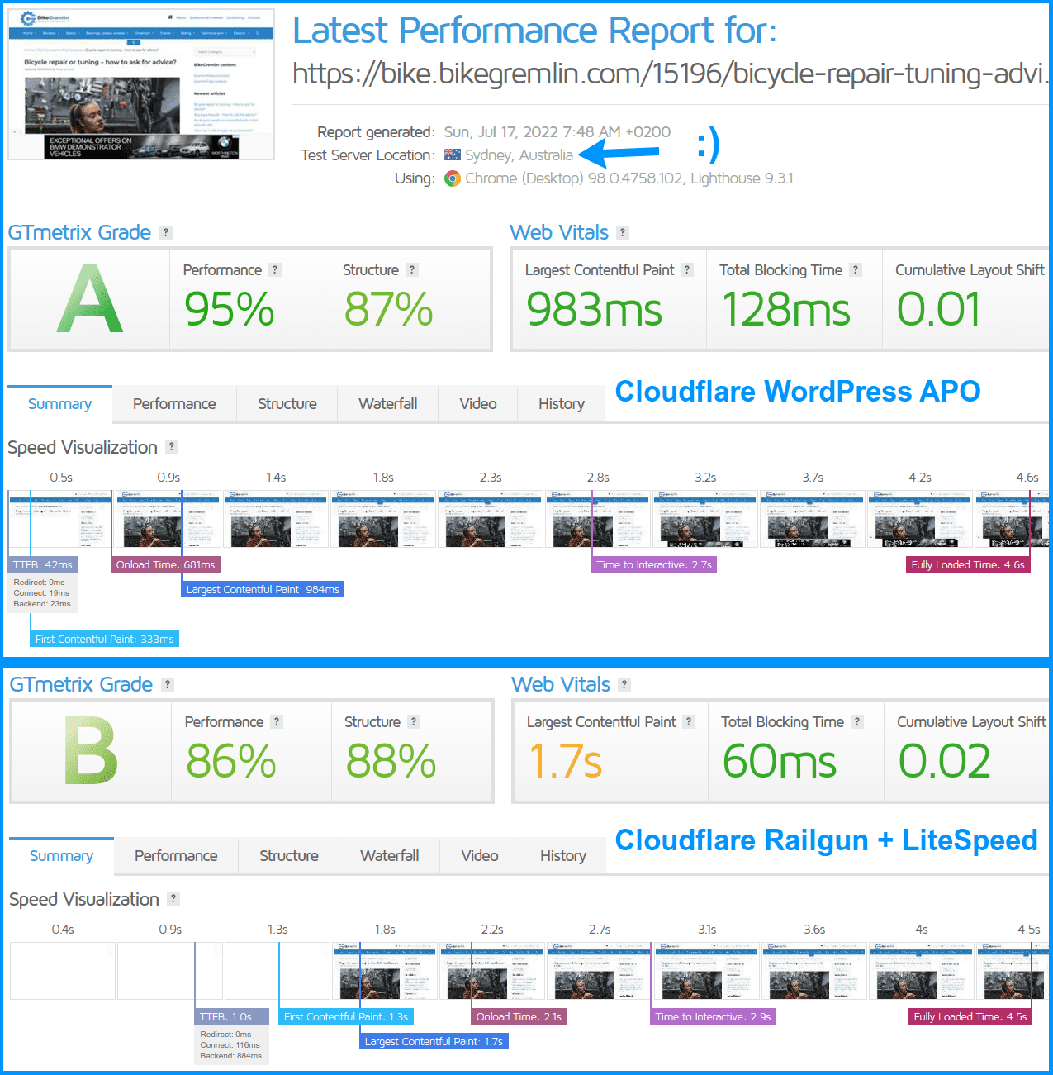The image size is (1053, 1075).
Task: Click the Sydney, Australia server location text
Action: [519, 155]
